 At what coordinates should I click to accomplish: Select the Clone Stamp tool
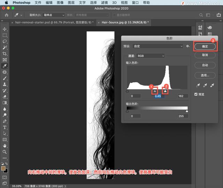click(x=5, y=84)
